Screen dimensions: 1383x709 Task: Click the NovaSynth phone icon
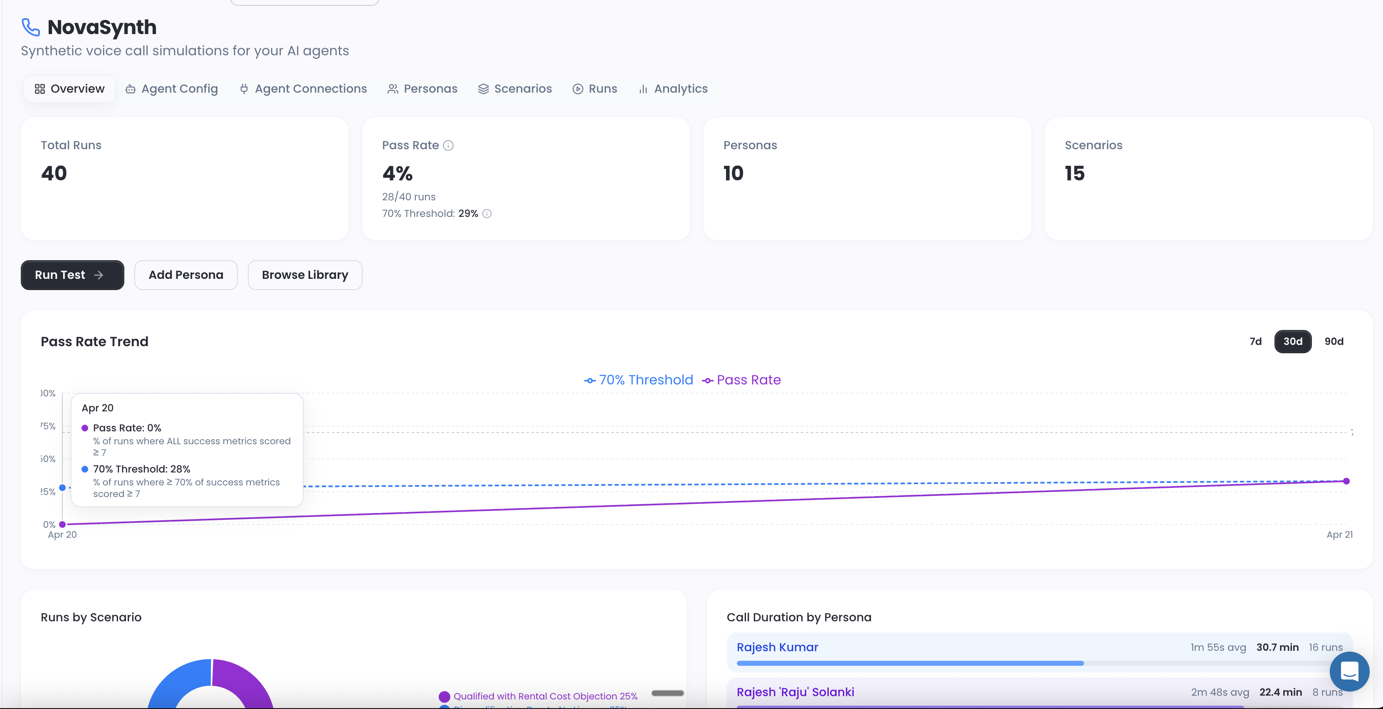31,27
